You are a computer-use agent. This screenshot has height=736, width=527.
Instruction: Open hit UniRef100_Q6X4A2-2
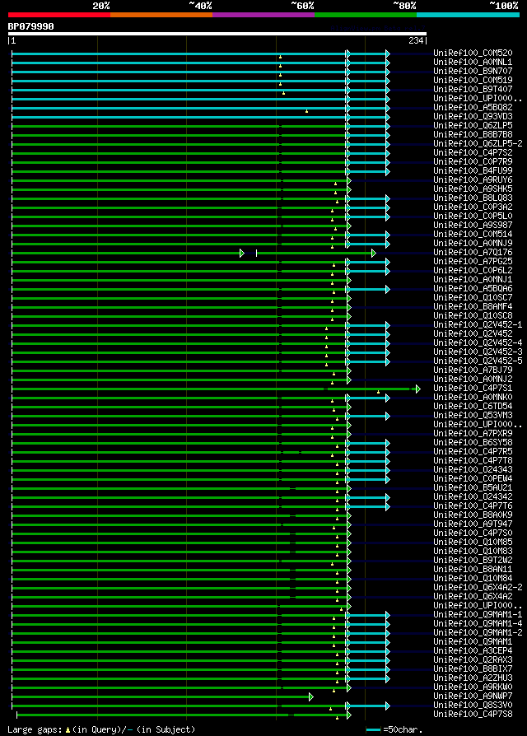tap(478, 588)
